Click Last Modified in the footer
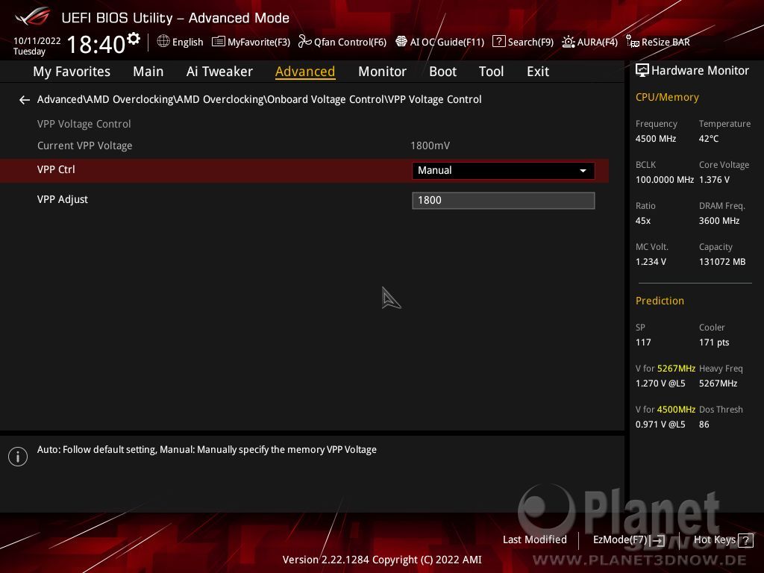This screenshot has width=764, height=573. coord(534,540)
